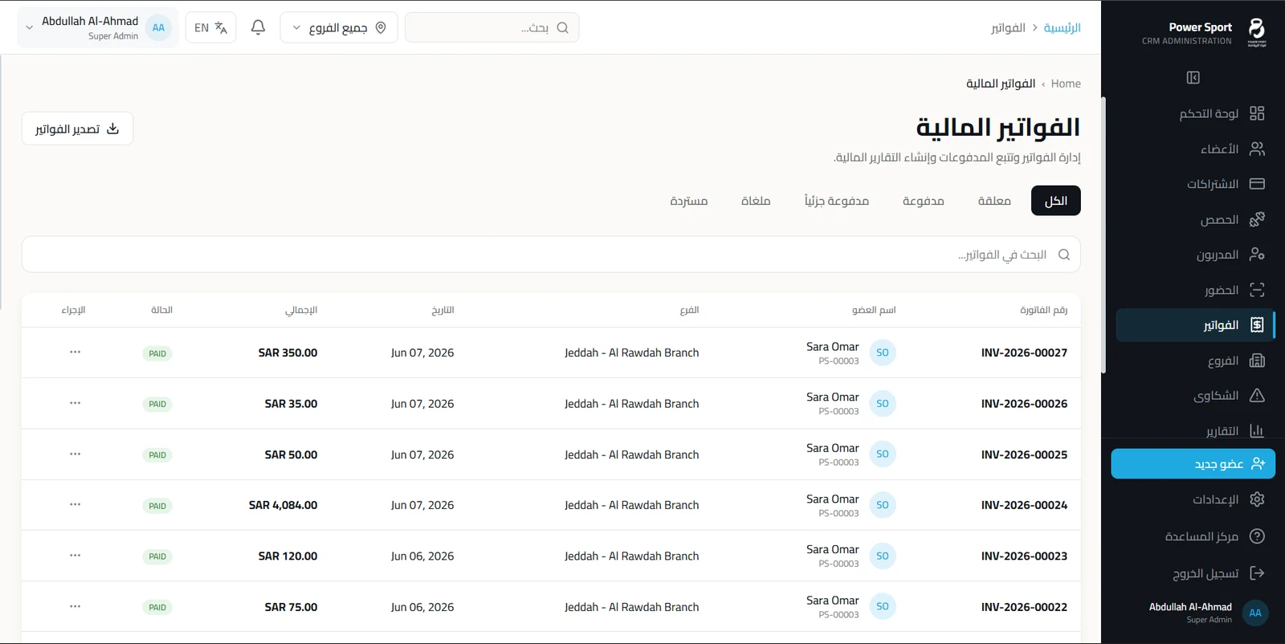This screenshot has height=644, width=1285.
Task: Open actions menu for INV-2026-00025
Action: (75, 454)
